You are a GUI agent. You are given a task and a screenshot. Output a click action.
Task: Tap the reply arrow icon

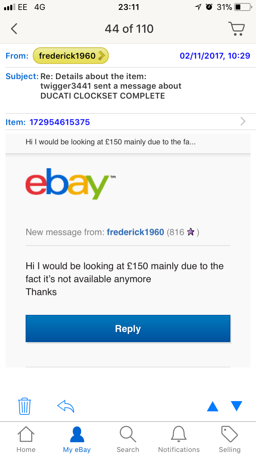(66, 406)
